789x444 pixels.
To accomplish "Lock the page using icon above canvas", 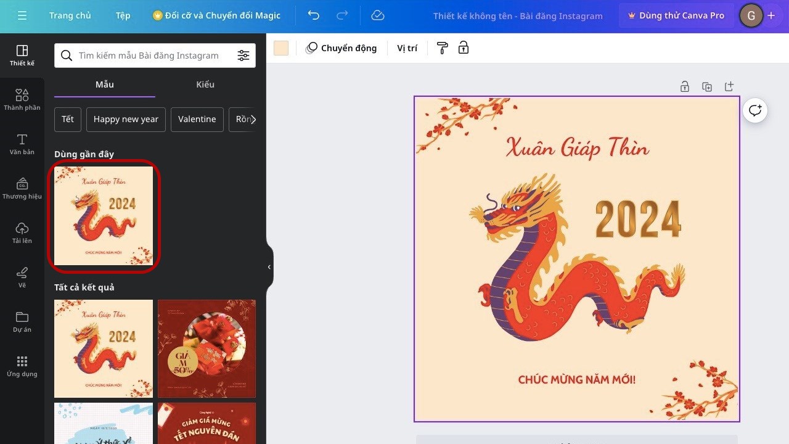I will [685, 87].
